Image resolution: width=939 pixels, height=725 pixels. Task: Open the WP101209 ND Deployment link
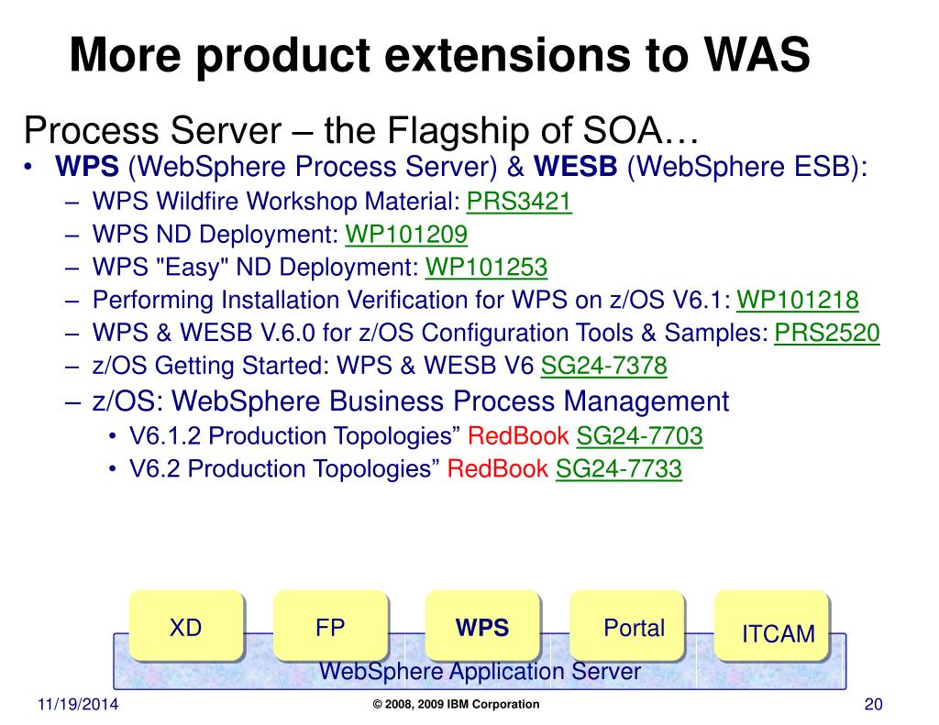click(406, 234)
